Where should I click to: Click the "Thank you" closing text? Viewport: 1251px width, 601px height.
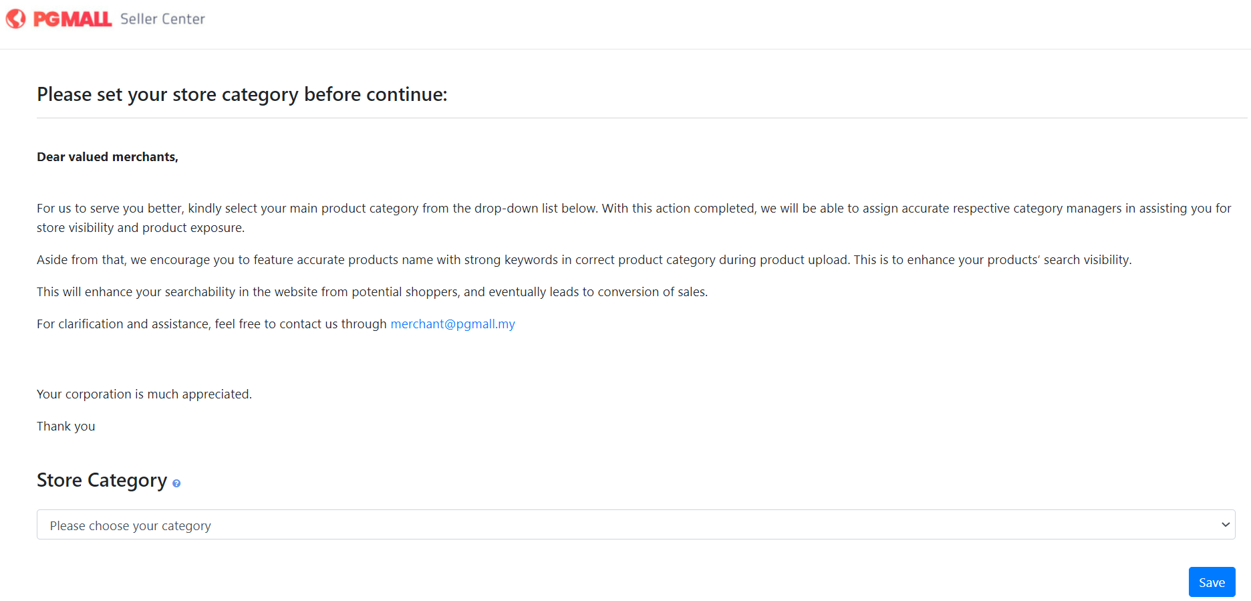(x=65, y=427)
